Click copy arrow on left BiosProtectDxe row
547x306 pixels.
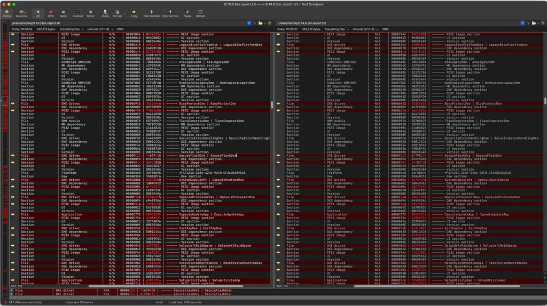click(x=13, y=103)
